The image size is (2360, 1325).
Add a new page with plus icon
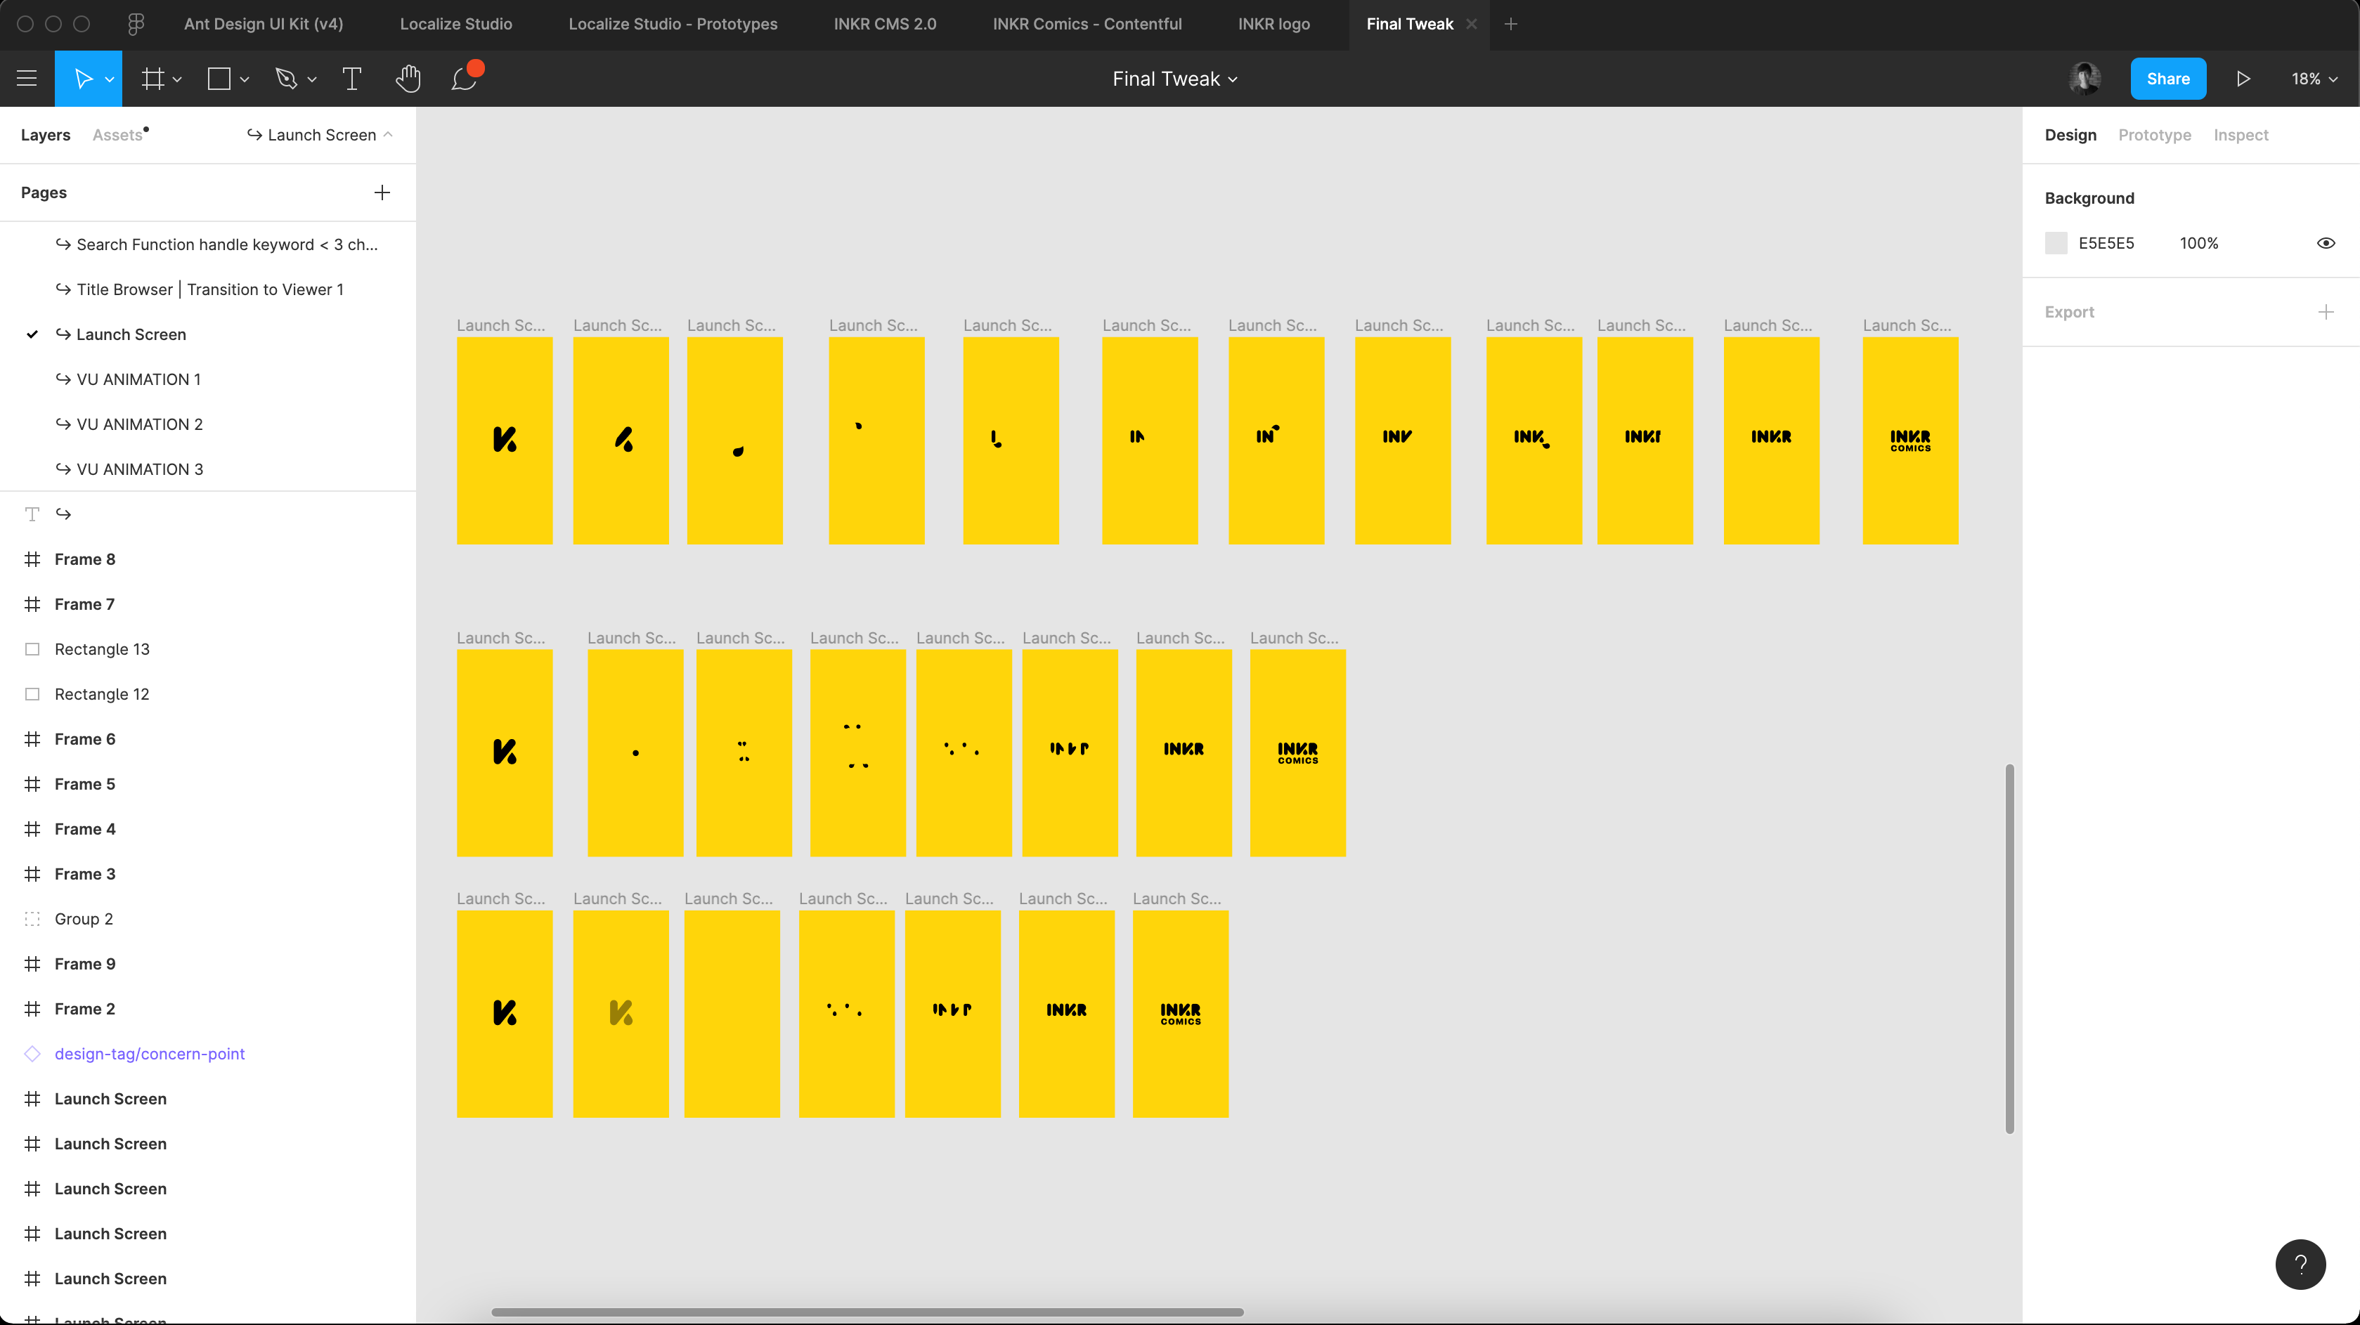382,192
